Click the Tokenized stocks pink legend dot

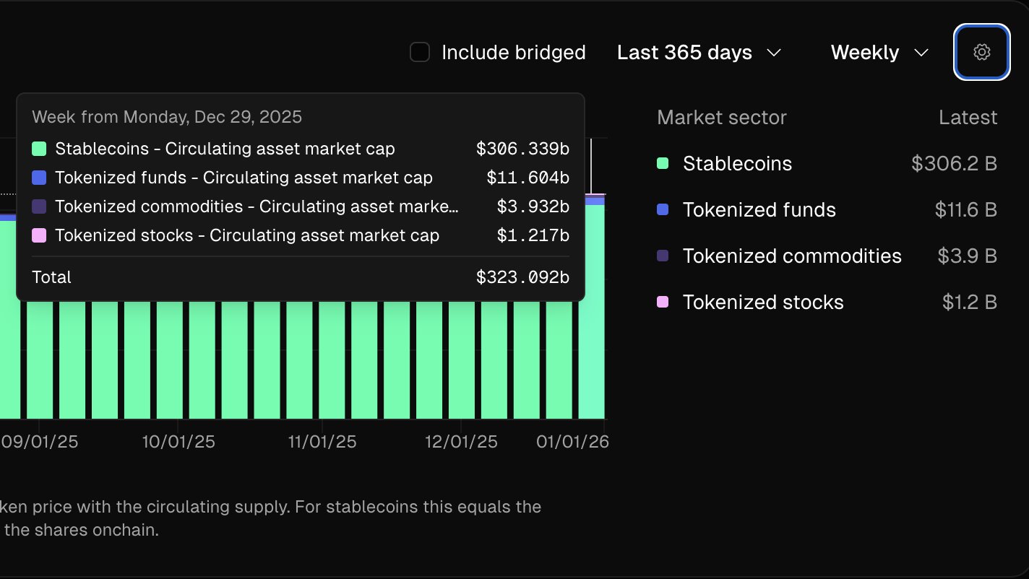663,302
